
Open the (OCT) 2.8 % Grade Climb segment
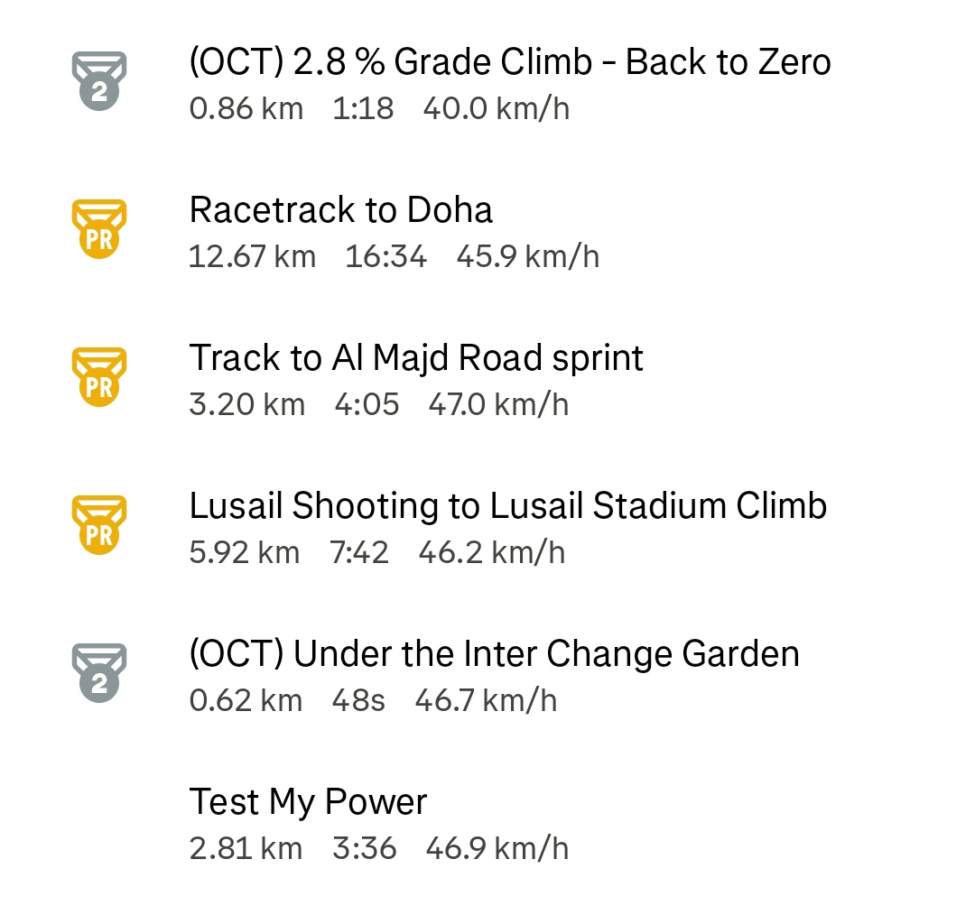click(510, 62)
